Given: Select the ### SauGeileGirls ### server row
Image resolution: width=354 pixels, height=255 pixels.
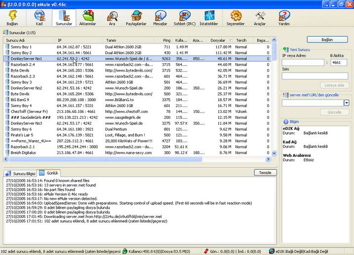Looking at the screenshot, I should click(137, 117).
